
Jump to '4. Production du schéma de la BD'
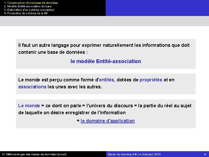pos(26,13)
